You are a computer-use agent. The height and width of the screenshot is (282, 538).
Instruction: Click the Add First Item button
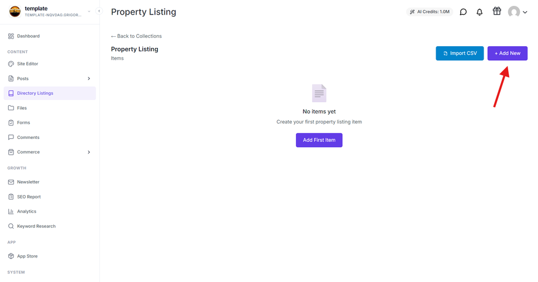click(319, 140)
